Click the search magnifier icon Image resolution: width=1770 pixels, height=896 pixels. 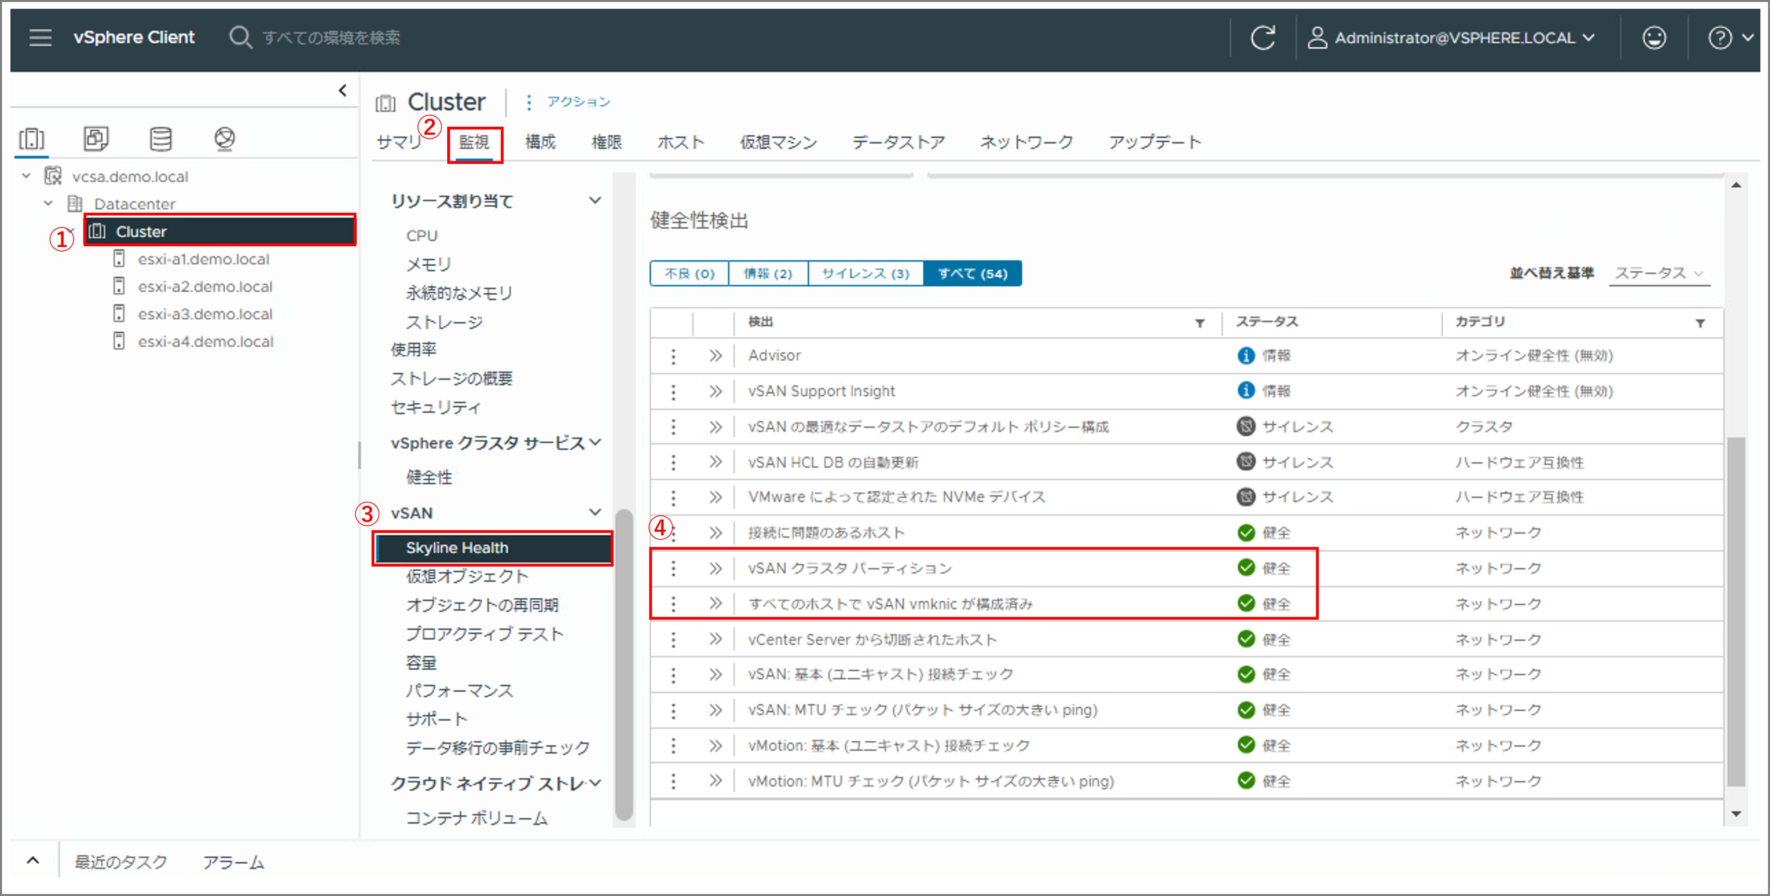click(240, 37)
